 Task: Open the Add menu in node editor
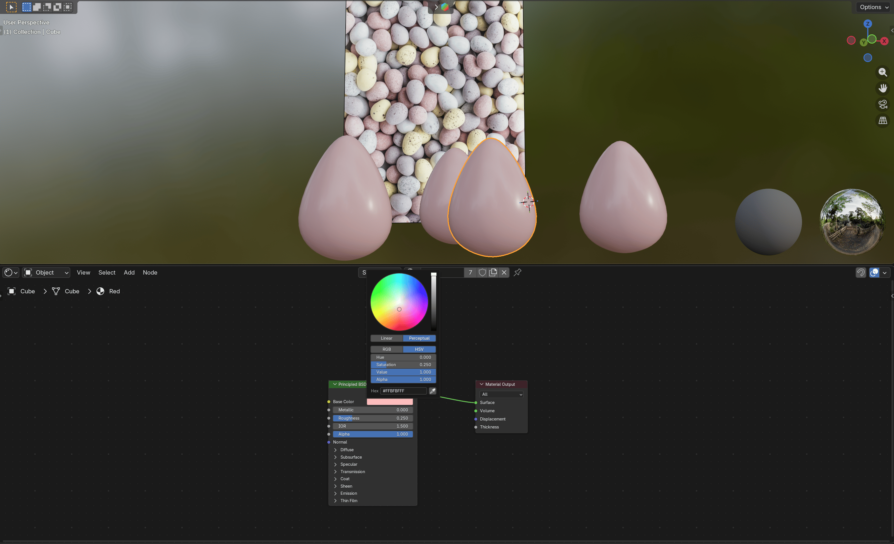click(x=129, y=272)
